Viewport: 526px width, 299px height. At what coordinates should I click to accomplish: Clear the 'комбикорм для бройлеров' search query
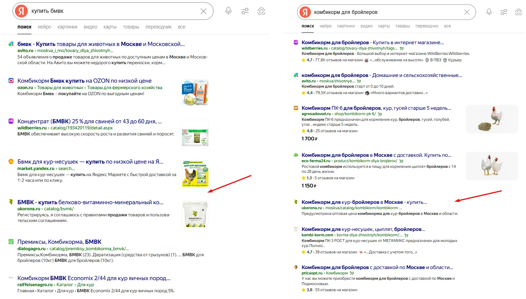467,12
